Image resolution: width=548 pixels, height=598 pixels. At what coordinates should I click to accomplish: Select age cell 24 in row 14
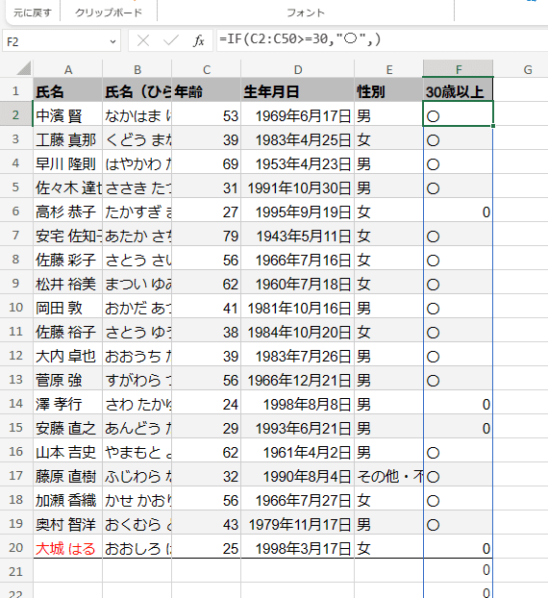[x=207, y=403]
